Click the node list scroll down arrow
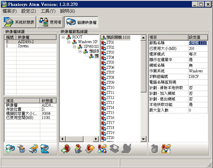213x168 pixels. pos(143,139)
